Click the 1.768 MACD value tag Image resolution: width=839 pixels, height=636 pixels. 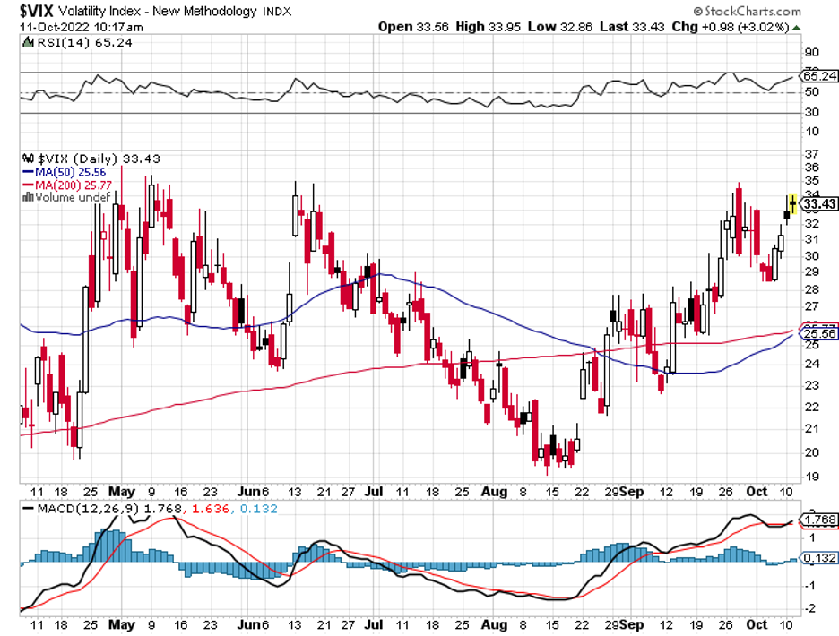tap(819, 520)
